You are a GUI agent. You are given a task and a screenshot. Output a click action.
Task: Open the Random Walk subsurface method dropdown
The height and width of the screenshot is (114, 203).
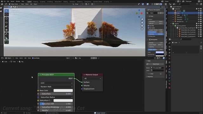pyautogui.click(x=56, y=87)
